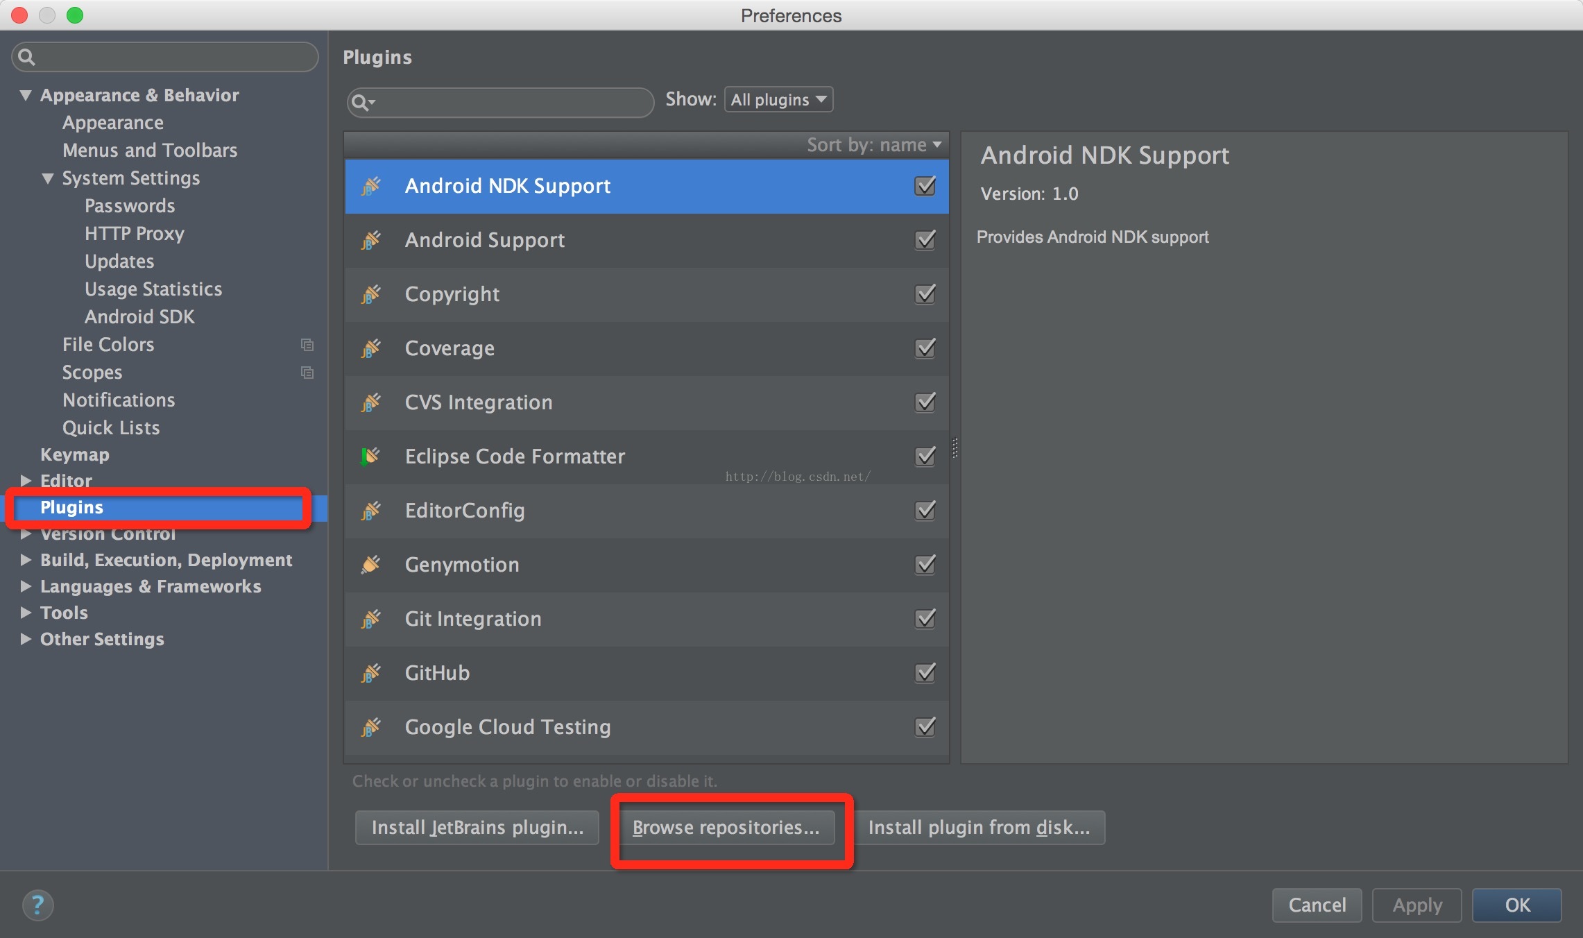Open the Sort by name dropdown
The height and width of the screenshot is (938, 1583).
click(874, 145)
